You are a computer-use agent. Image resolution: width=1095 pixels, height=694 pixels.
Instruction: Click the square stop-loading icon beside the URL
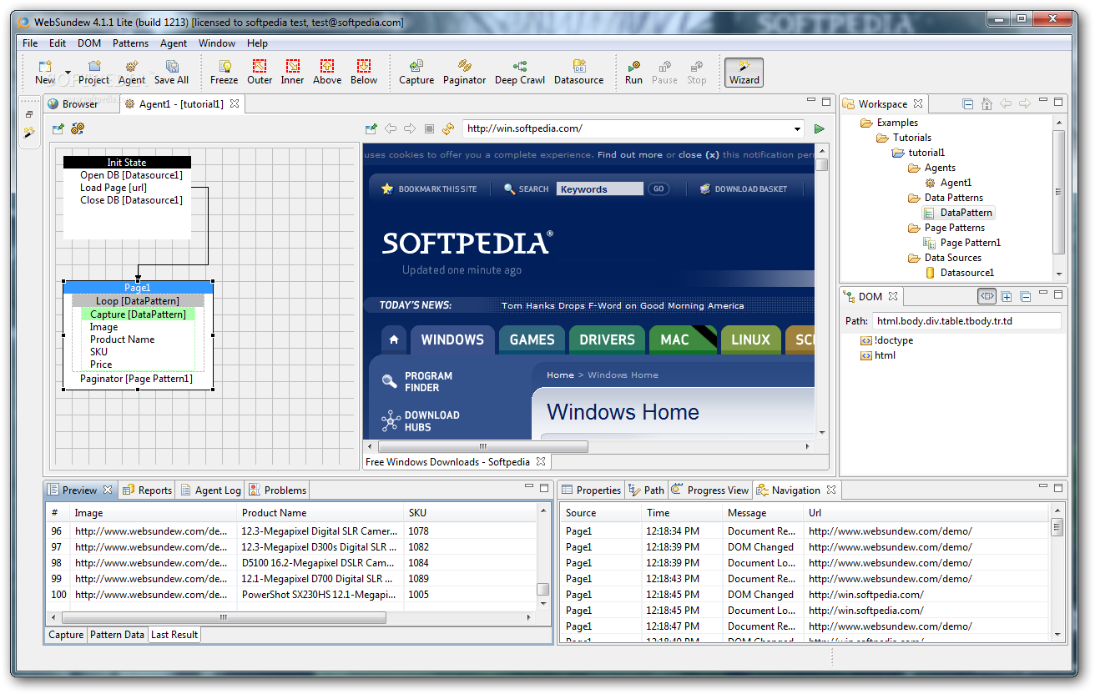click(429, 128)
